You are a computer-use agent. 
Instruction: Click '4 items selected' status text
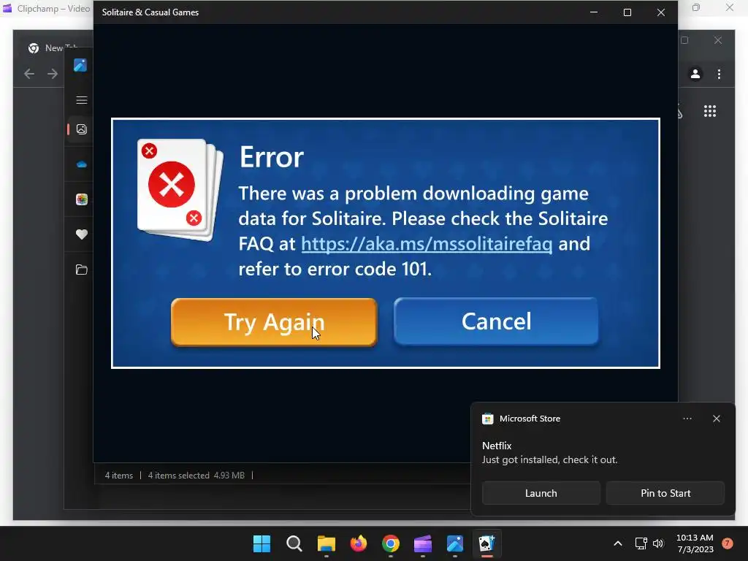coord(178,475)
